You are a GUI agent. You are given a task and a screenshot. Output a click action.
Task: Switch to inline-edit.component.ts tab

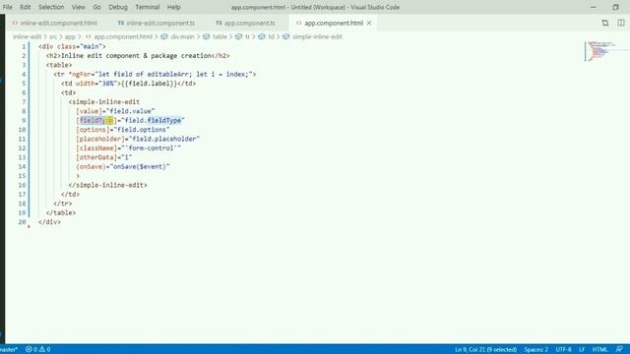[x=157, y=23]
